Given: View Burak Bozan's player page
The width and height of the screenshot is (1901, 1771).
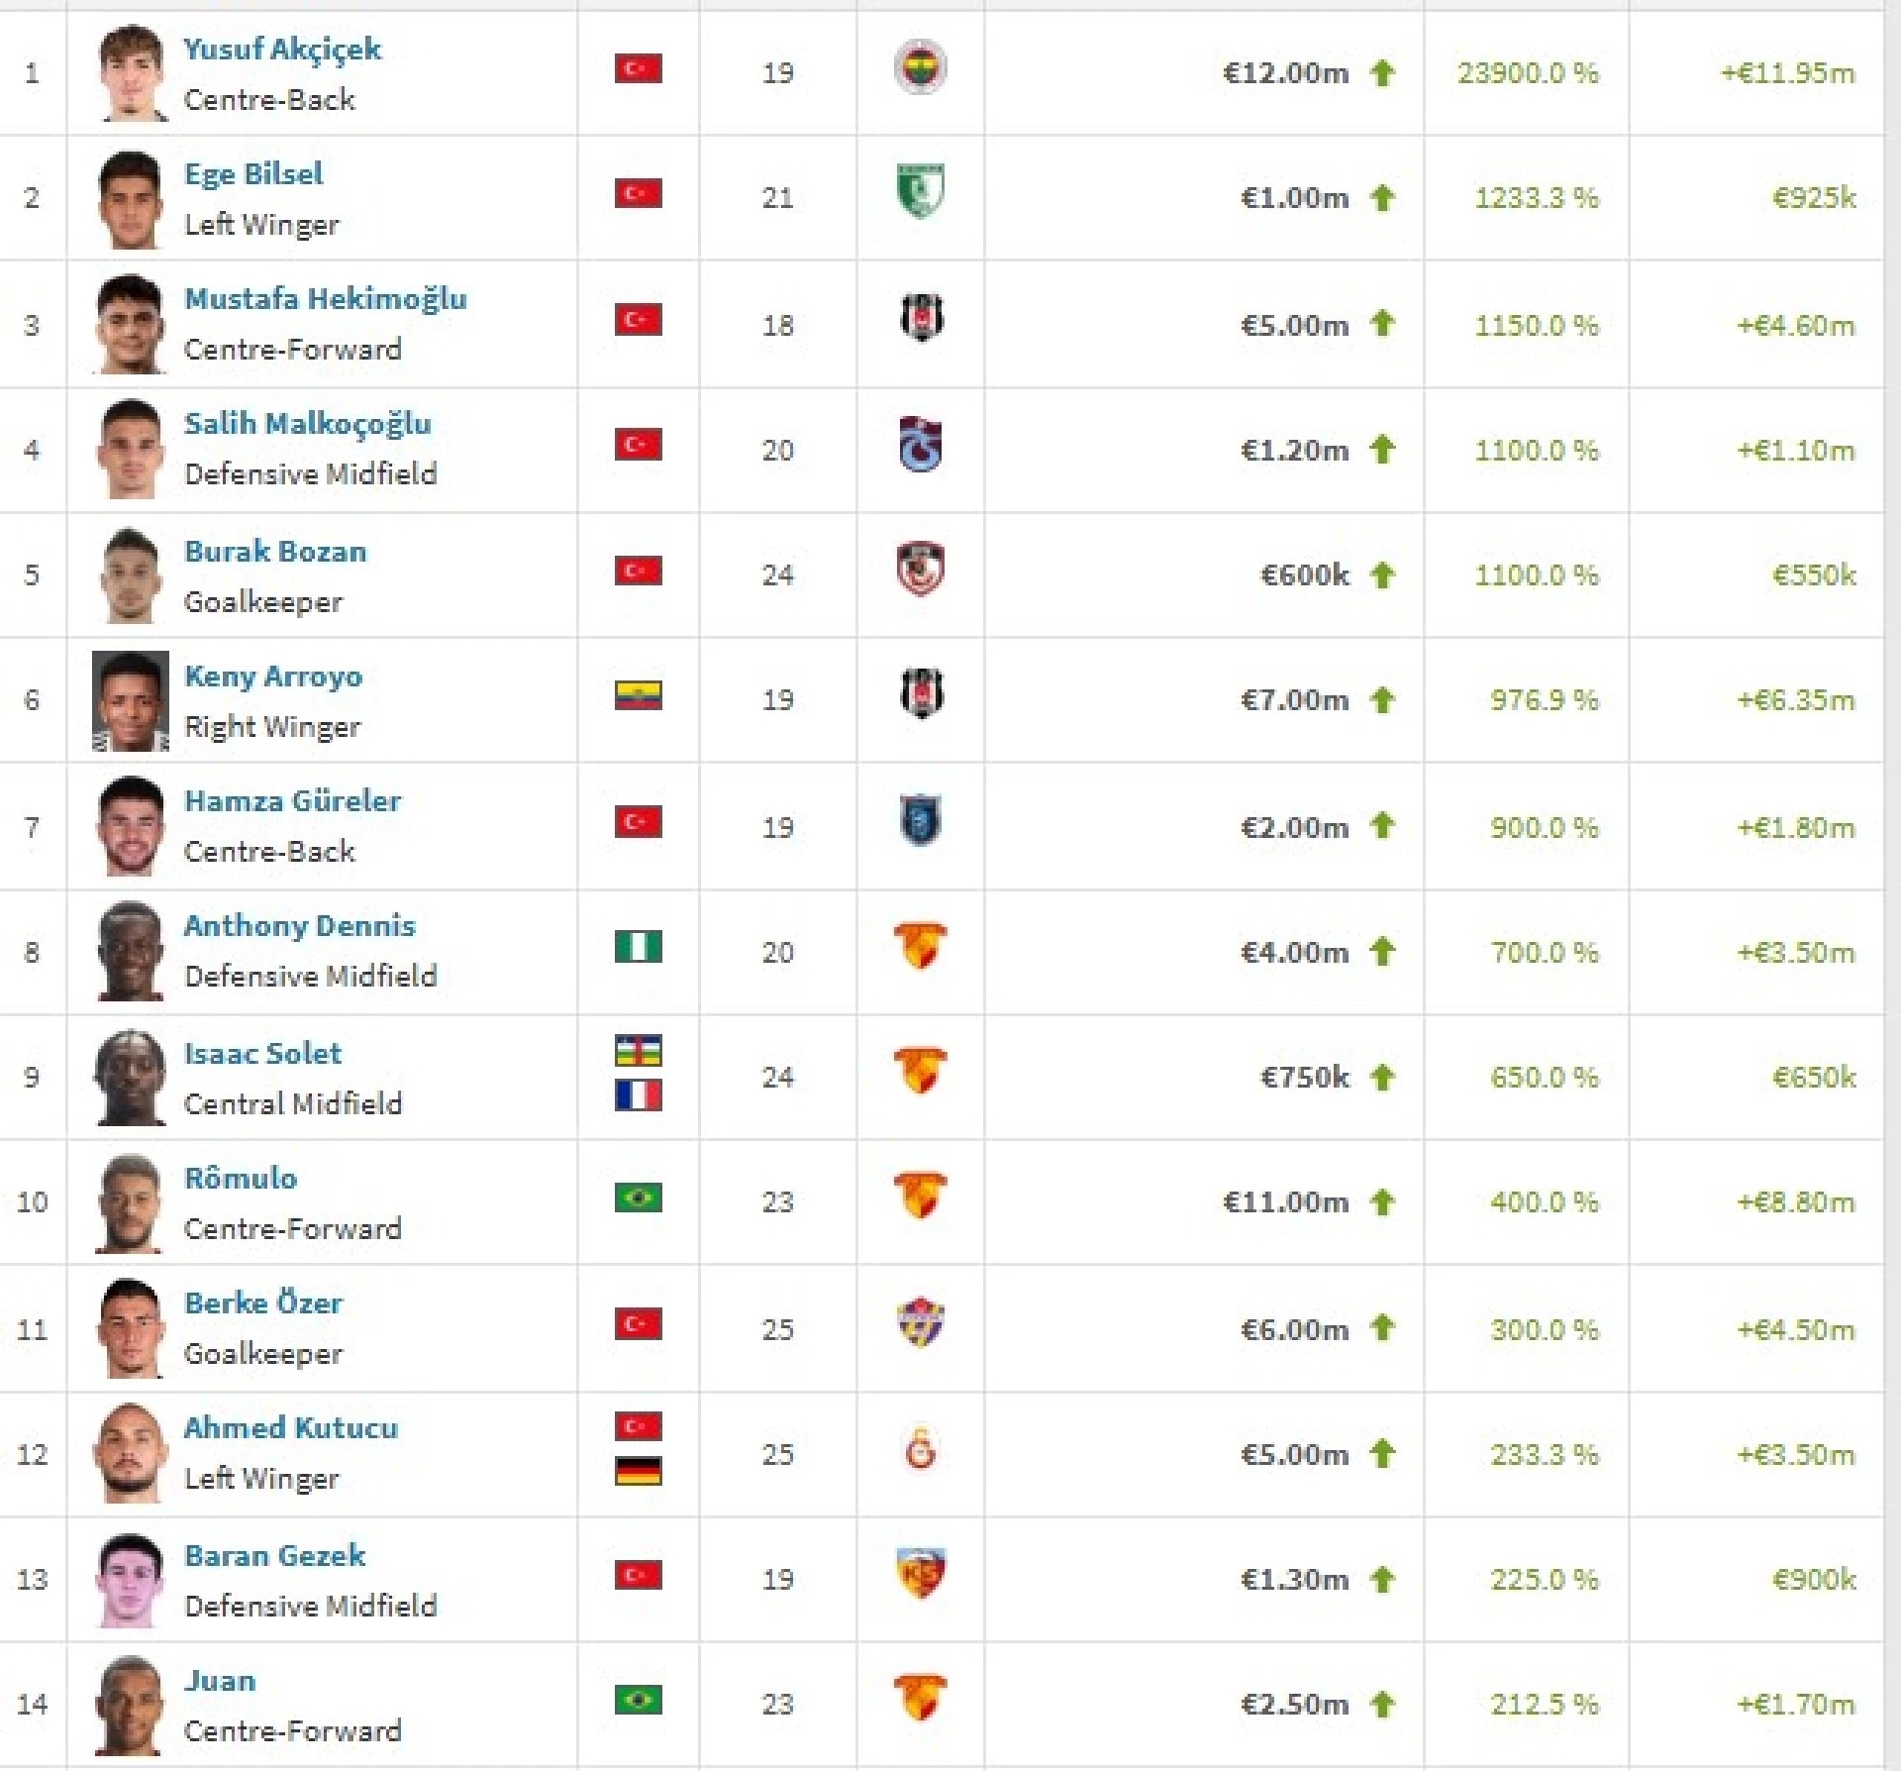Looking at the screenshot, I should point(275,551).
